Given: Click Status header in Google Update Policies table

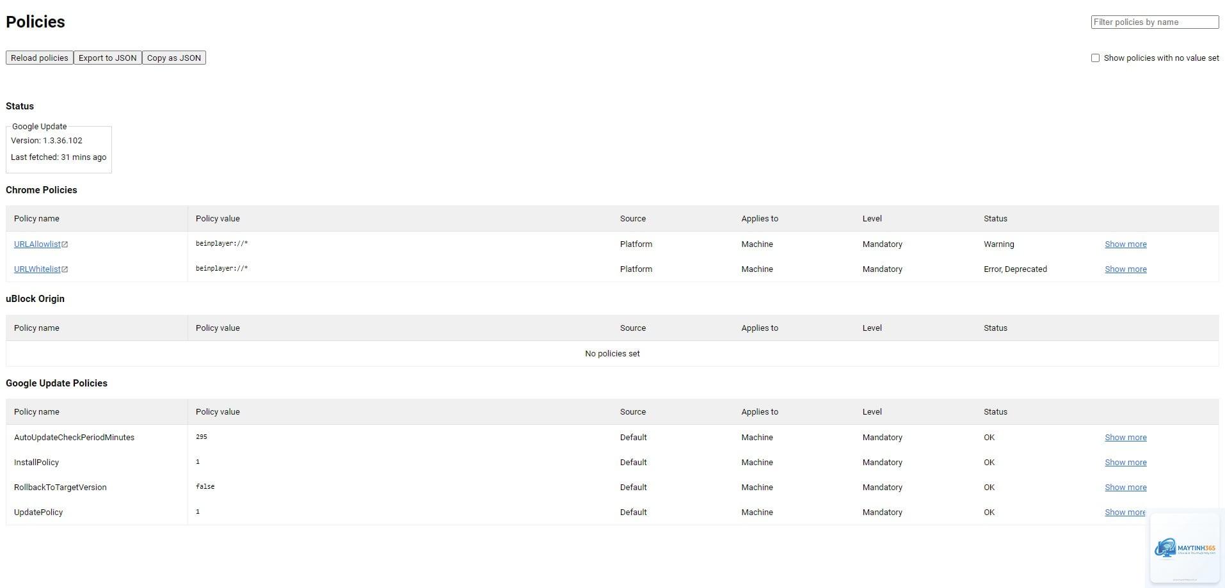Looking at the screenshot, I should pos(995,412).
